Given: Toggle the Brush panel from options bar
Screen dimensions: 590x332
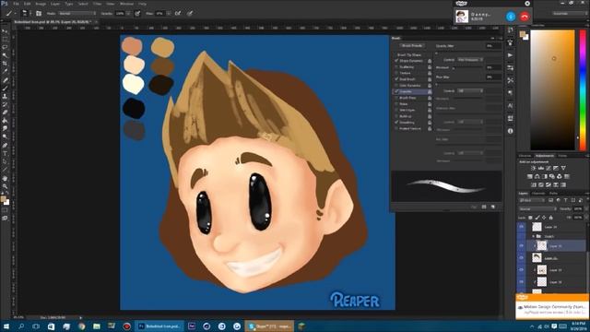Looking at the screenshot, I should click(39, 13).
